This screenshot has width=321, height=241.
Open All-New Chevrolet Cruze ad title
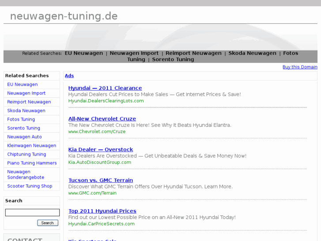[102, 119]
